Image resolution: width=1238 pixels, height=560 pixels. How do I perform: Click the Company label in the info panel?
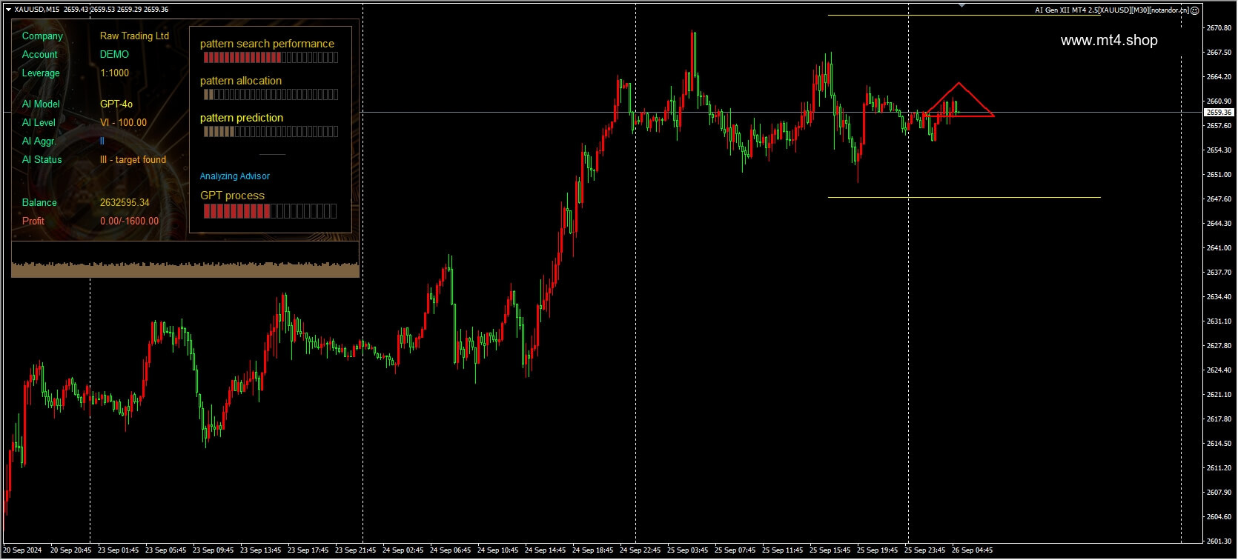tap(42, 36)
